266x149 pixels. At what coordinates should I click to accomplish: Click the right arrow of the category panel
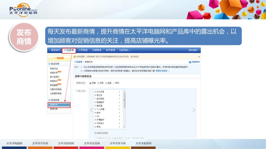pyautogui.click(x=194, y=110)
